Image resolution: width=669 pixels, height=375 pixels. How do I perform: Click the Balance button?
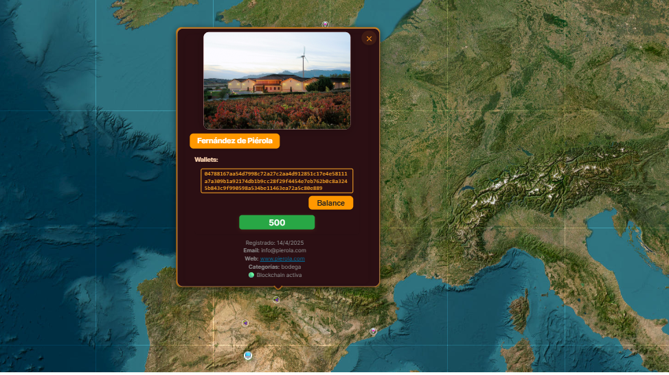[x=330, y=203]
